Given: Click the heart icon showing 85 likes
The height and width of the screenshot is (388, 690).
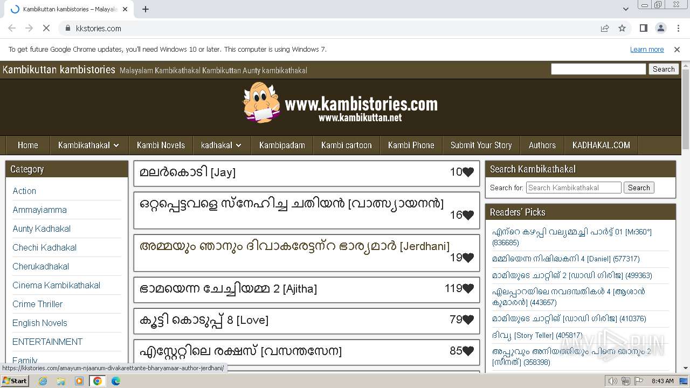Looking at the screenshot, I should coord(468,351).
